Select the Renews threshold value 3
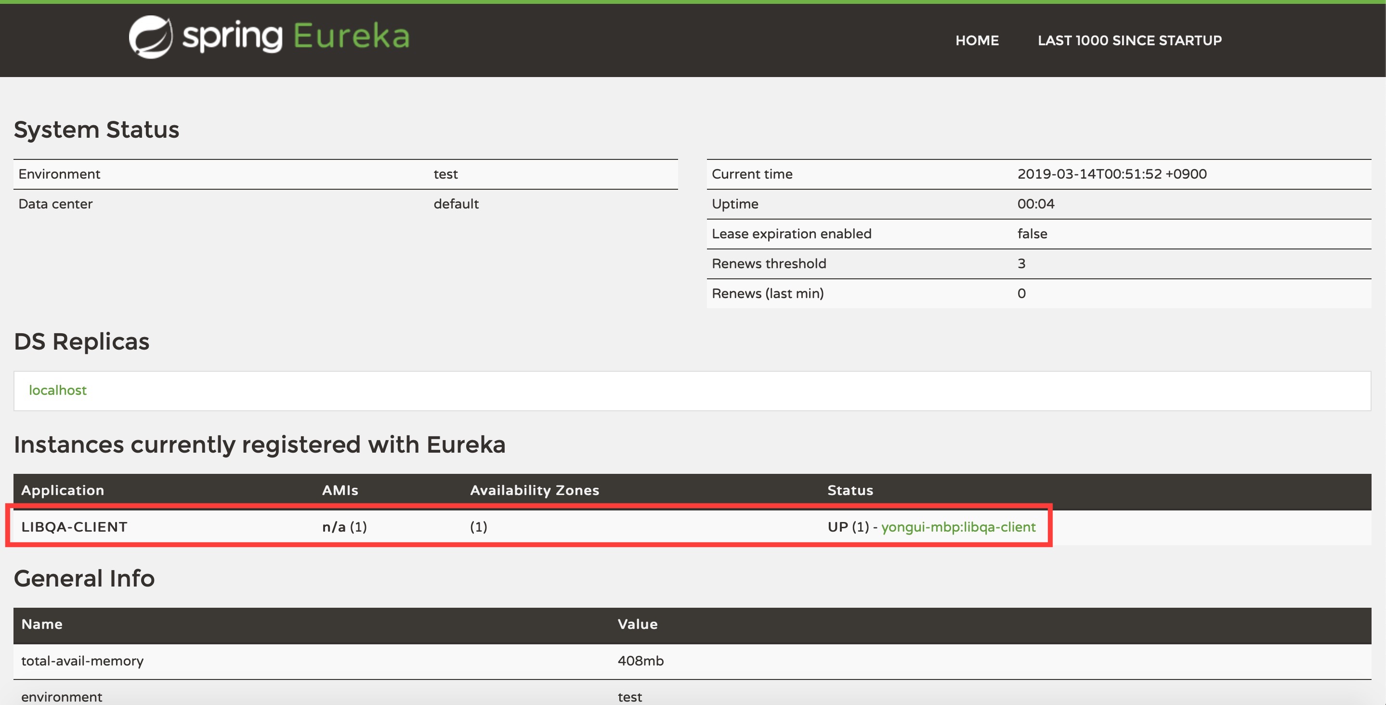The width and height of the screenshot is (1386, 705). coord(1021,264)
